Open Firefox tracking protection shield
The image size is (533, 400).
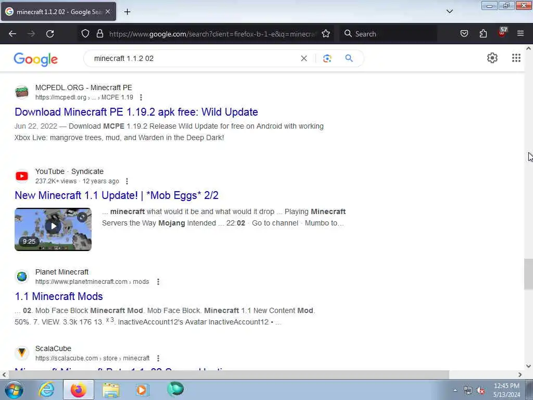click(x=85, y=33)
